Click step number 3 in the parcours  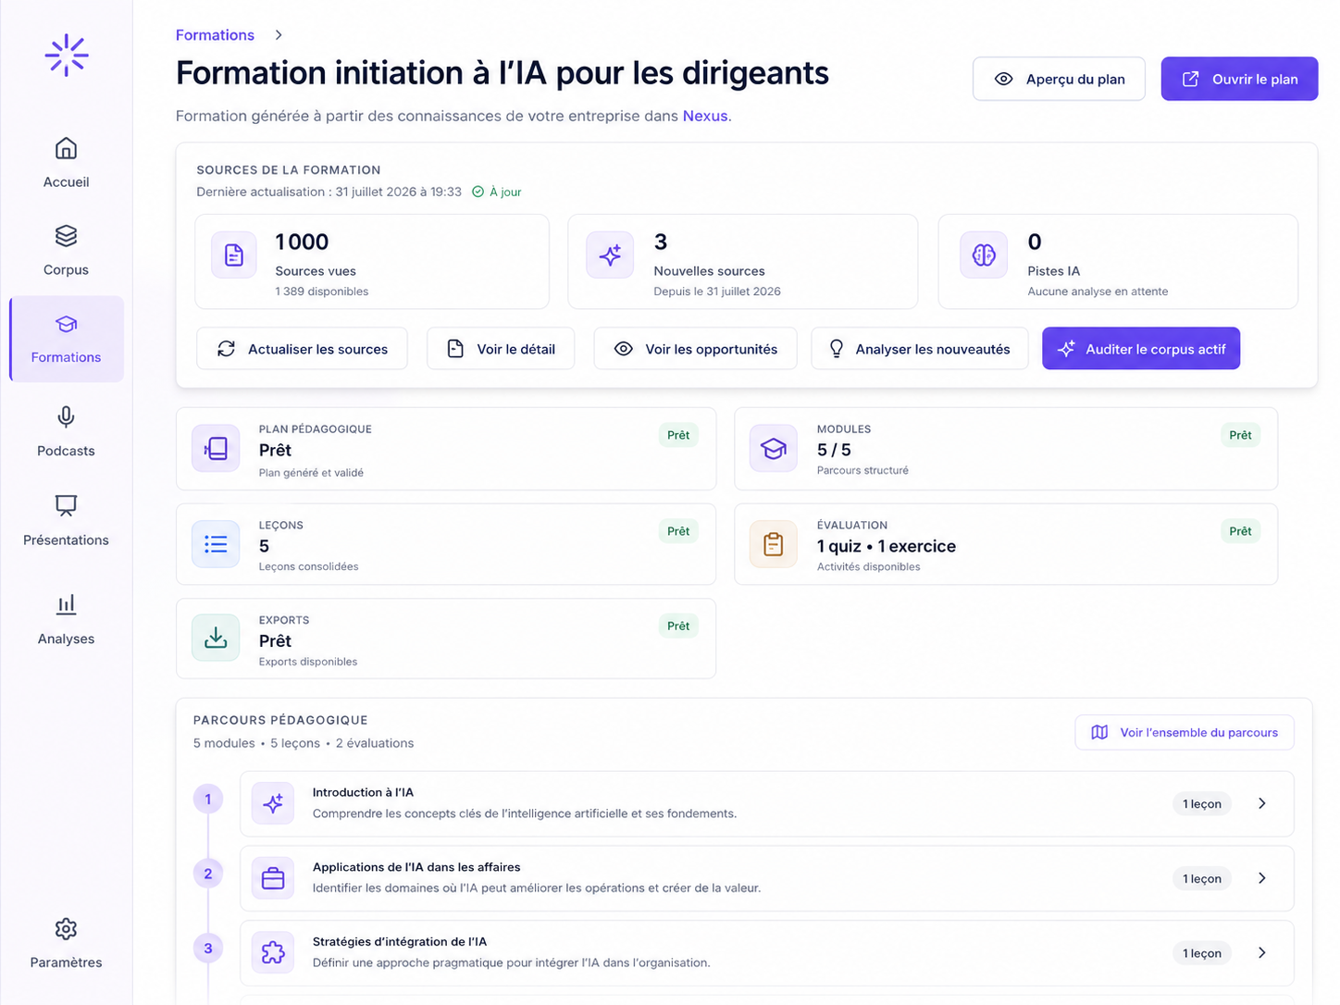[x=208, y=949]
